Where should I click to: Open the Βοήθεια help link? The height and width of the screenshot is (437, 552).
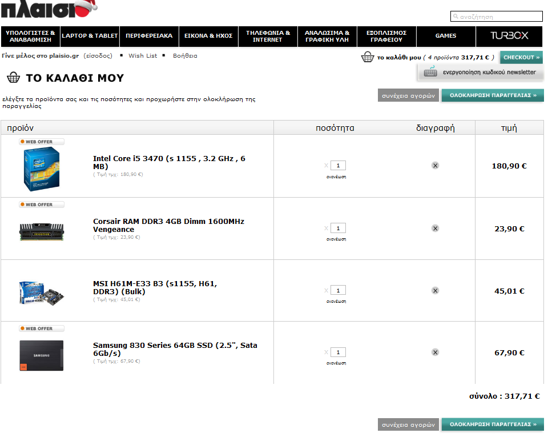pos(185,55)
